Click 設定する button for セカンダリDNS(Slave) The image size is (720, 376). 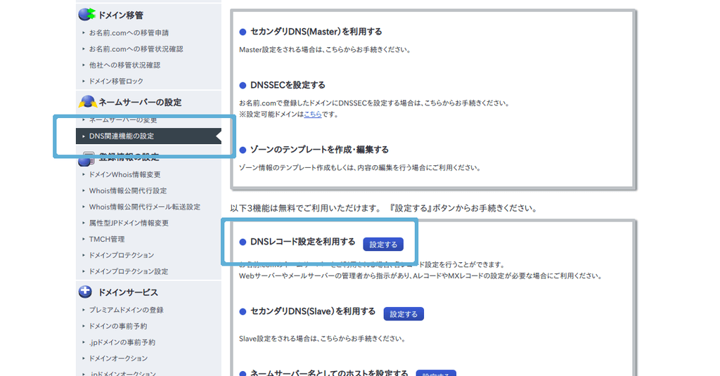coord(404,314)
